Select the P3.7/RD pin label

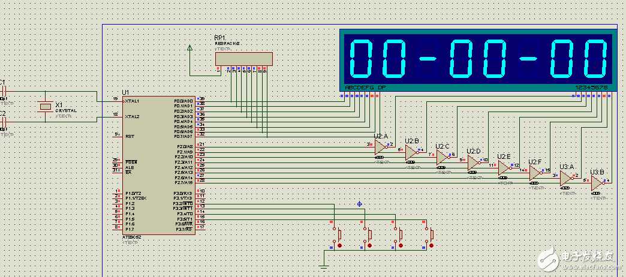coord(183,229)
